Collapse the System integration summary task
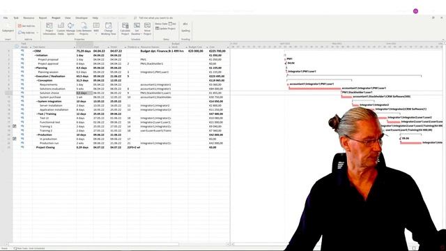Screen dimensions: 446x251 pyautogui.click(x=37, y=101)
